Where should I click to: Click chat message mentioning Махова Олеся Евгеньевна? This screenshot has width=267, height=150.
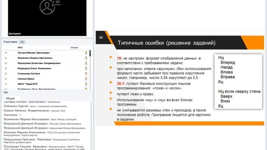click(43, 124)
